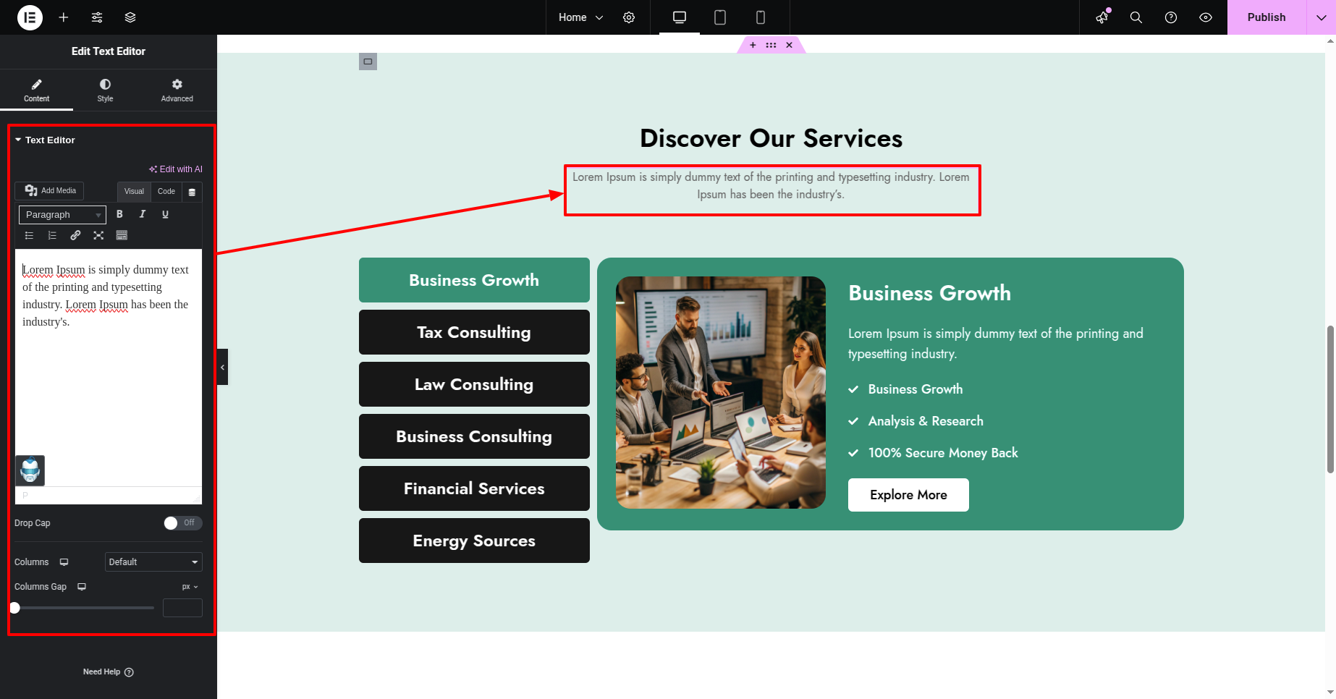The image size is (1336, 699).
Task: Open site settings sliders icon
Action: pyautogui.click(x=97, y=17)
